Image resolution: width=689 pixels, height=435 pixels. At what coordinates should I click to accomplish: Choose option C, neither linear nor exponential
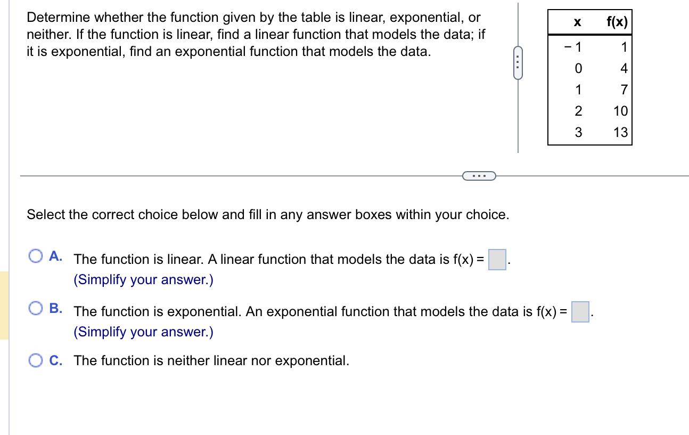pyautogui.click(x=36, y=361)
